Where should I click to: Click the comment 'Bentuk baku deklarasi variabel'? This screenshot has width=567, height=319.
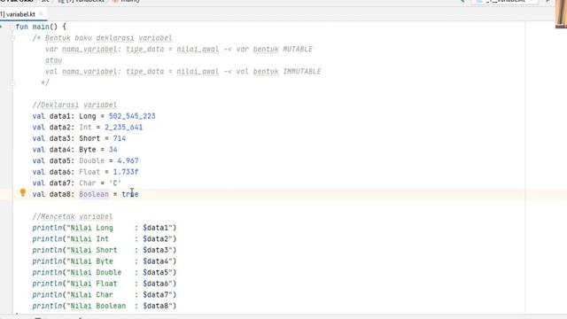pyautogui.click(x=108, y=38)
